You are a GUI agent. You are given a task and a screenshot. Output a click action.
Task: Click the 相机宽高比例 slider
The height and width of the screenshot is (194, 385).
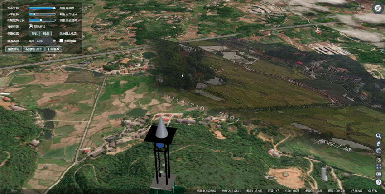[42, 20]
